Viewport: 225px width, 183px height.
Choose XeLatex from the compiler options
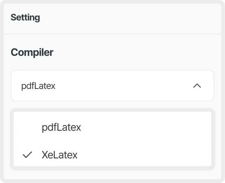(x=59, y=155)
